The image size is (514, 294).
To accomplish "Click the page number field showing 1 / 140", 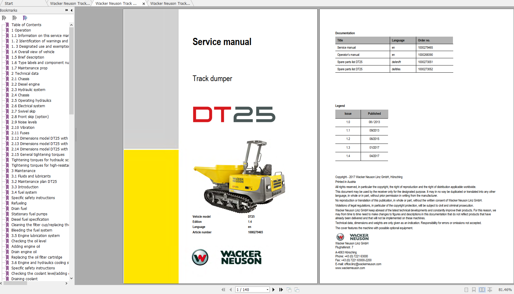I will click(250, 289).
